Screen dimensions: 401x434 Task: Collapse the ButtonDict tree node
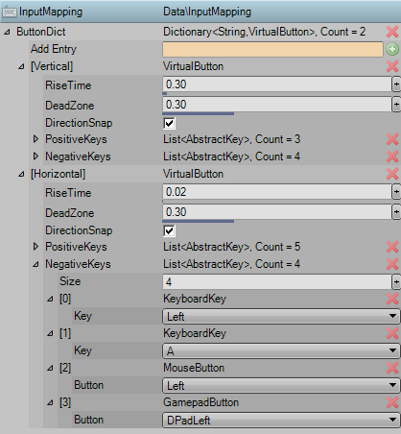coord(7,32)
